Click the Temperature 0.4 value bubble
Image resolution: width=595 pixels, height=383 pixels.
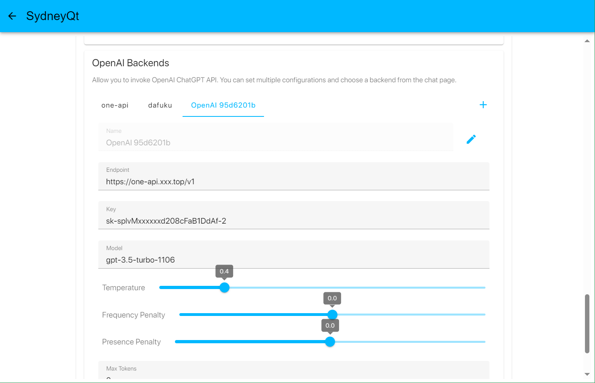pyautogui.click(x=224, y=271)
